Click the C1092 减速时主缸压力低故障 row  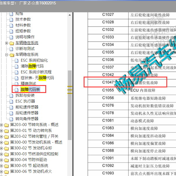click(132, 166)
